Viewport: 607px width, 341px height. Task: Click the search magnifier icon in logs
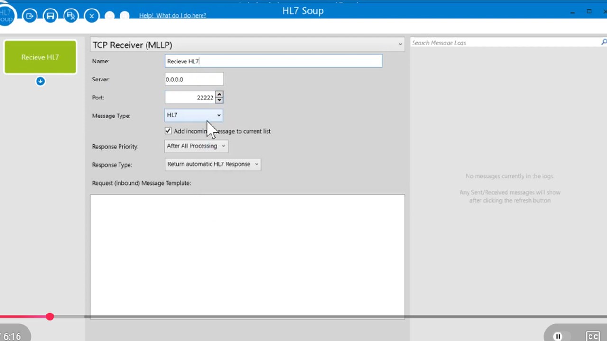tap(604, 42)
